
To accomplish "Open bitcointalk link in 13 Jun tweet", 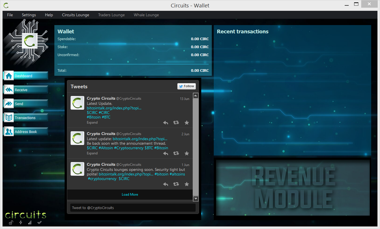I will 114,108.
